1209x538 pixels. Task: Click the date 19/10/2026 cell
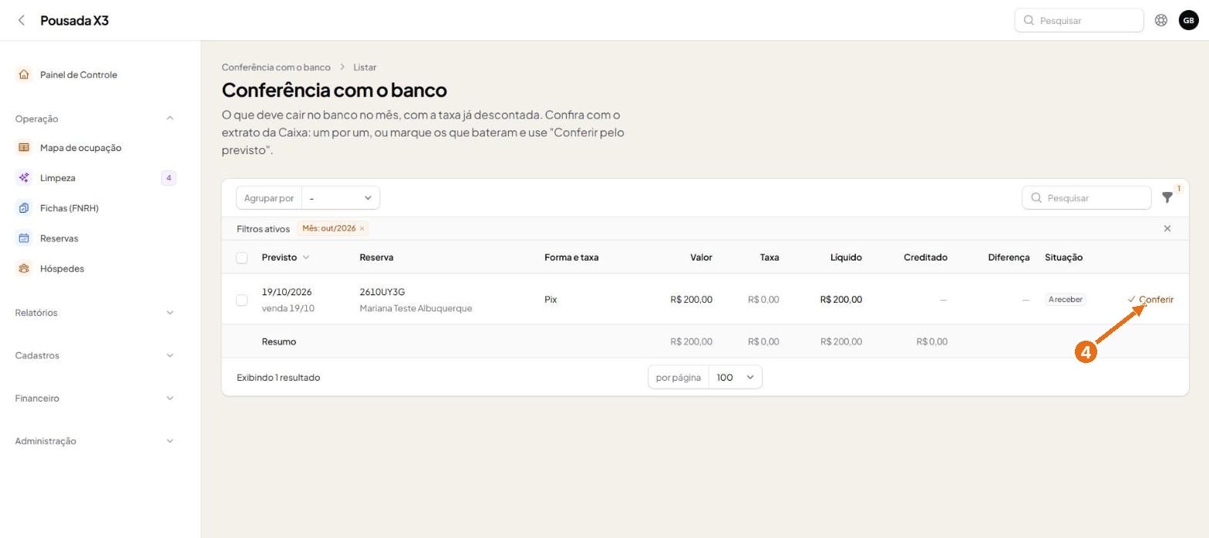click(287, 292)
